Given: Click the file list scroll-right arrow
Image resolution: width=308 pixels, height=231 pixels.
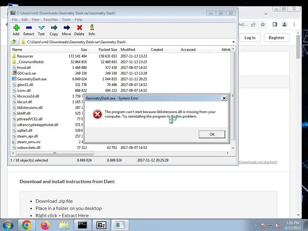Looking at the screenshot, I should [228, 153].
